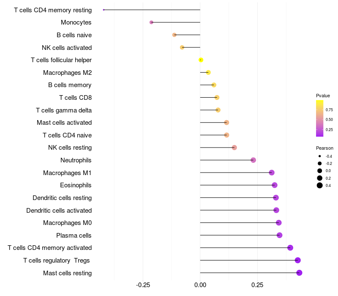Select the Eosinophils axis label
Viewport: 338px width, 296px height.
click(x=76, y=185)
